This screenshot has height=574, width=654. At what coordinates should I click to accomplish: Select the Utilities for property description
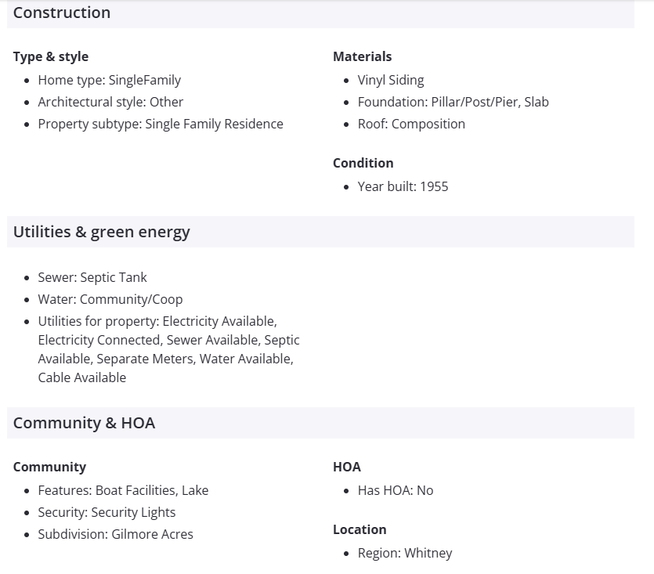[168, 349]
